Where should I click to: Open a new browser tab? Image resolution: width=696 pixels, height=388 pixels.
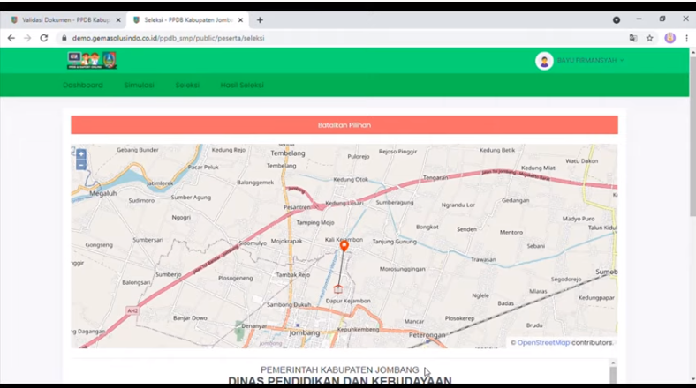click(260, 19)
